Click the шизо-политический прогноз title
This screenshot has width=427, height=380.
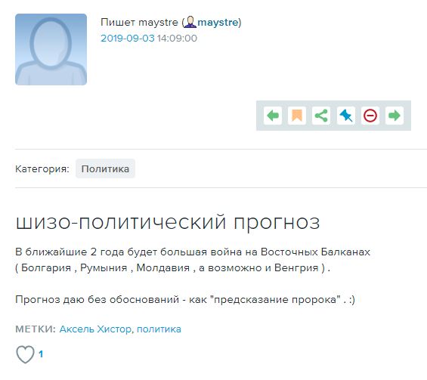pyautogui.click(x=168, y=222)
